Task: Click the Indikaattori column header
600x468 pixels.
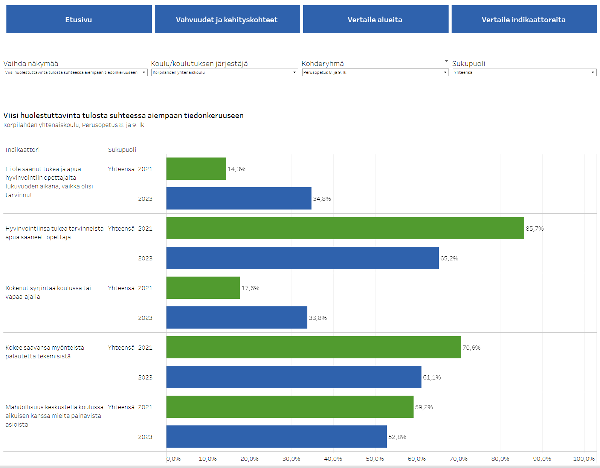Action: tap(23, 150)
